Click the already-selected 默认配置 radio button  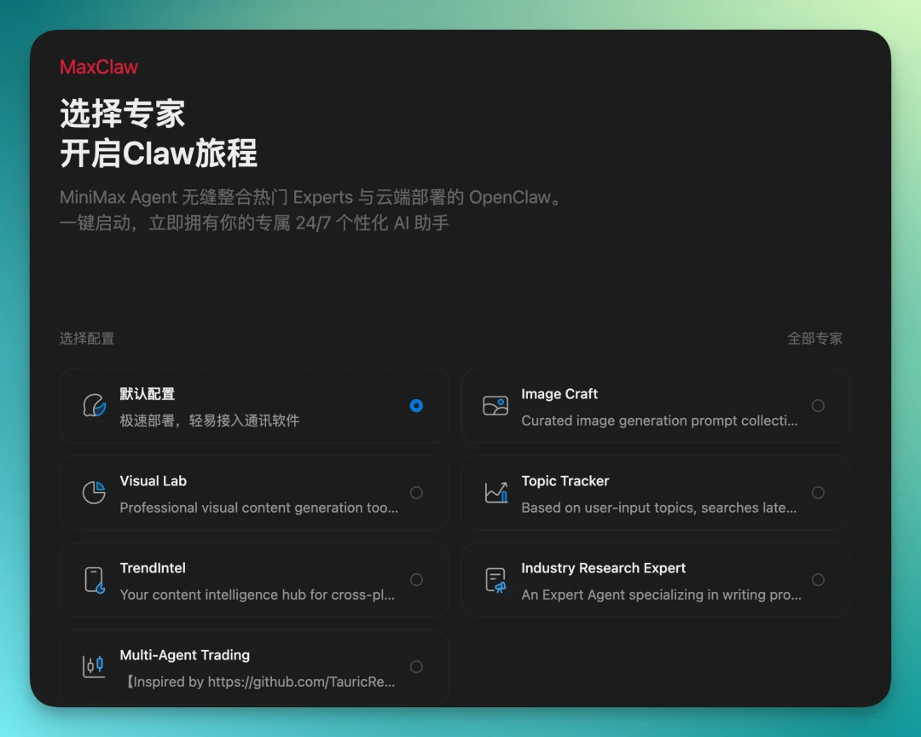(416, 405)
